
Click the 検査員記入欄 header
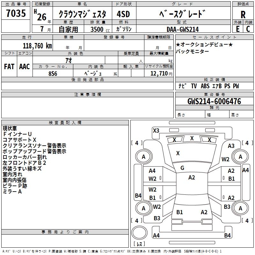click(65, 123)
